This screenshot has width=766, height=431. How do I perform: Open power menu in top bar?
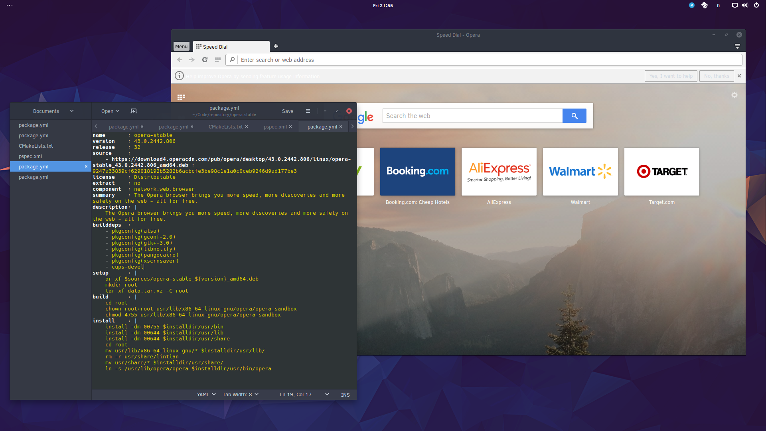tap(756, 5)
